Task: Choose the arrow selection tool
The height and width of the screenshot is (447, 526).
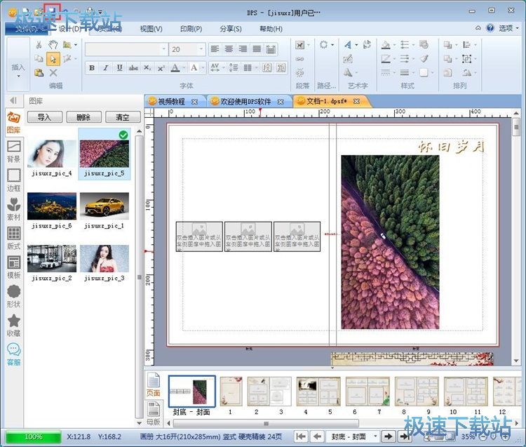Action: [53, 59]
